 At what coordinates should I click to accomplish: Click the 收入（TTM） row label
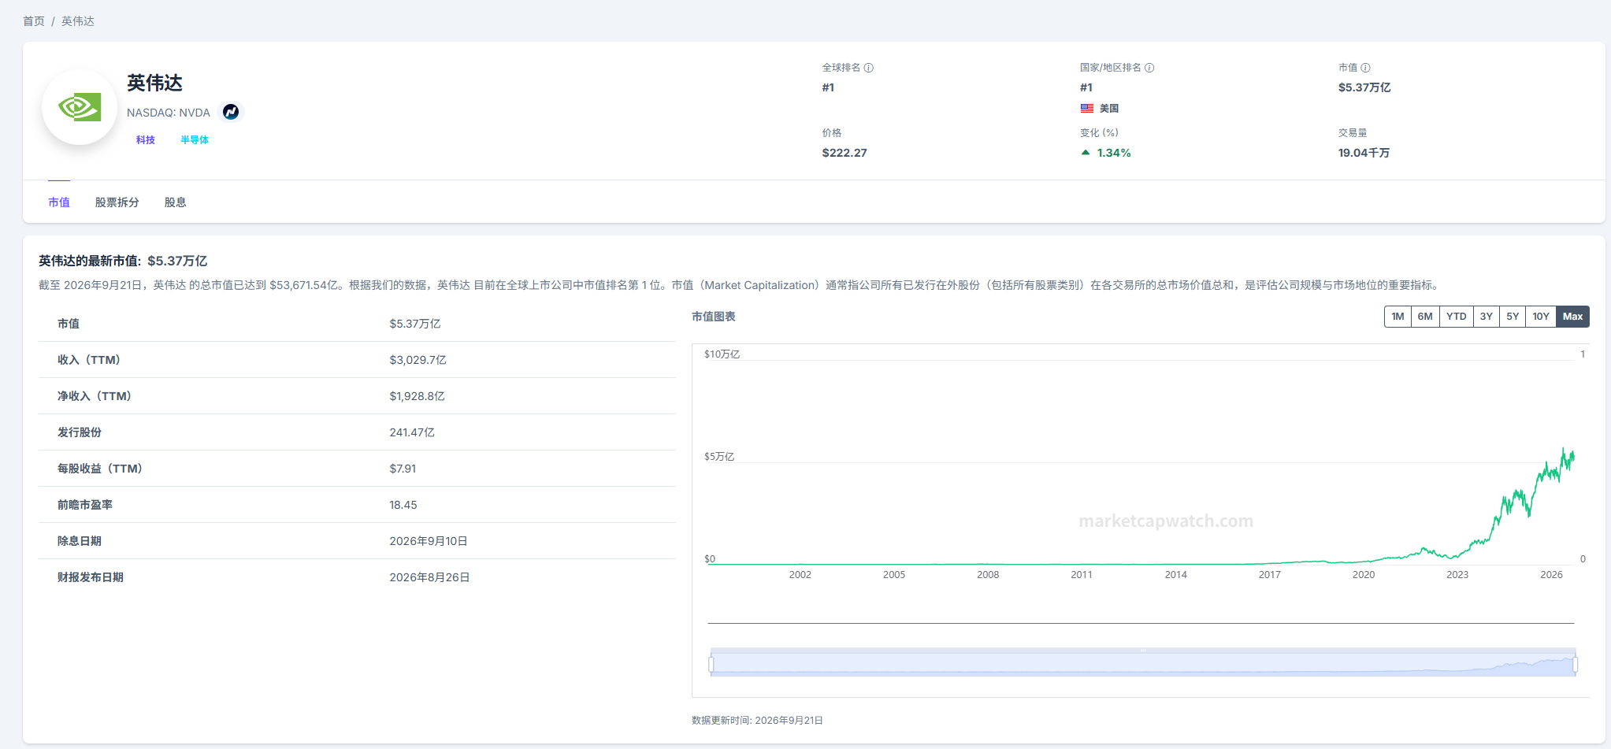click(89, 360)
